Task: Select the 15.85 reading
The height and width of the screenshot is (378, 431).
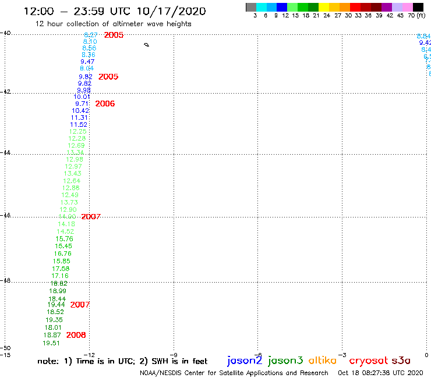Action: point(61,261)
